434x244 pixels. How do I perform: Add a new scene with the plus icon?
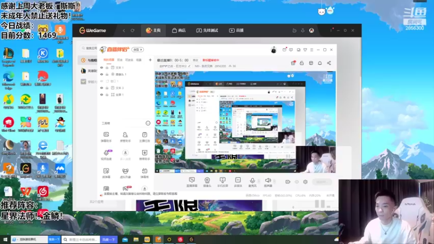click(x=150, y=60)
